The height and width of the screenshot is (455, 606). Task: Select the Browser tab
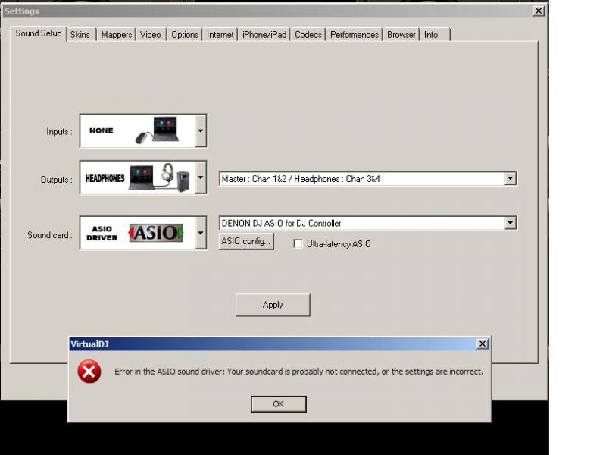401,35
